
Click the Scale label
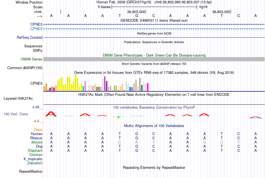coord(38,7)
